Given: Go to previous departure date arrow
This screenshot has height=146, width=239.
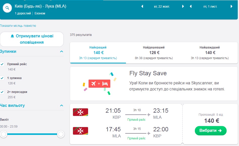Looking at the screenshot, I should [142, 7].
